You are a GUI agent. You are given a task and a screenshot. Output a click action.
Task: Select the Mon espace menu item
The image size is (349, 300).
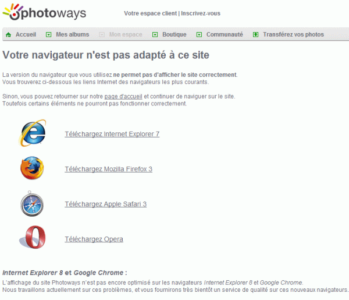coord(126,34)
